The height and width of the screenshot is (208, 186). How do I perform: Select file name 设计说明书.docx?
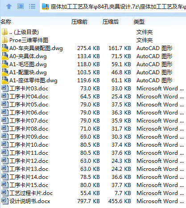pos(30,201)
